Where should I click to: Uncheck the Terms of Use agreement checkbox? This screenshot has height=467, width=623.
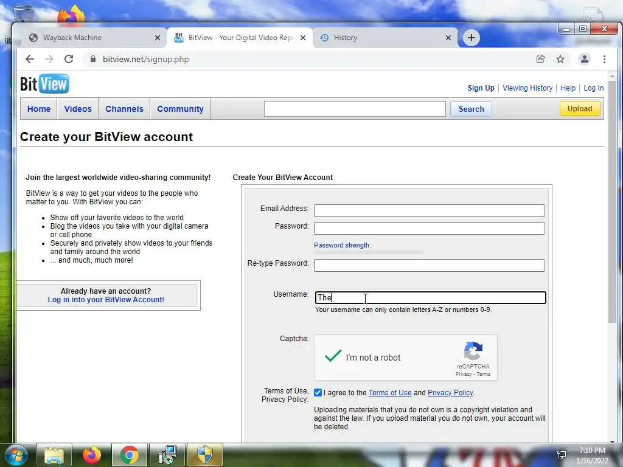tap(318, 392)
